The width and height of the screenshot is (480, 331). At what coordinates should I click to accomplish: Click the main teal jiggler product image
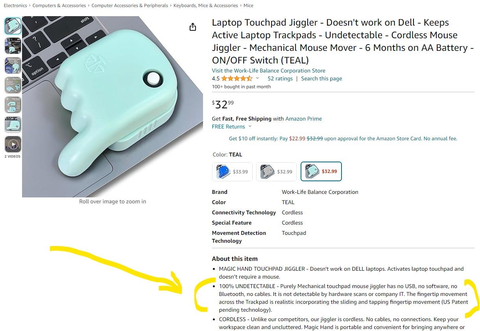click(113, 106)
